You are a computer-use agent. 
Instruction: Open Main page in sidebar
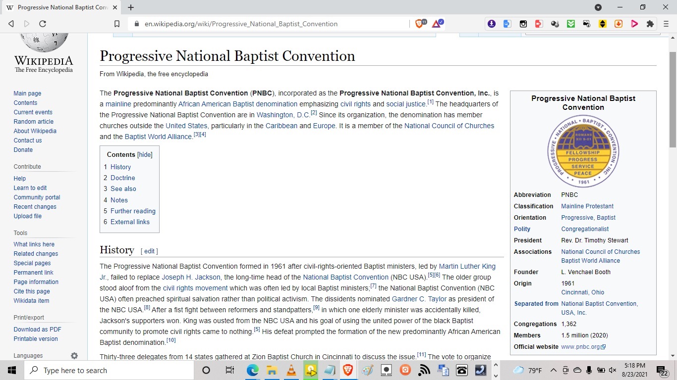[x=27, y=94]
